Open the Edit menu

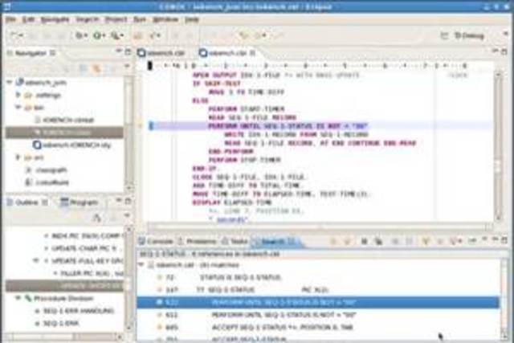29,19
